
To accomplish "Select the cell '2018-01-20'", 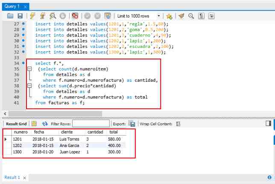I will (x=43, y=152).
